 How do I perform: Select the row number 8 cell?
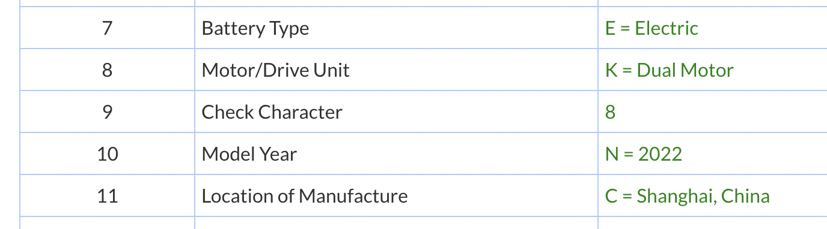[x=107, y=70]
